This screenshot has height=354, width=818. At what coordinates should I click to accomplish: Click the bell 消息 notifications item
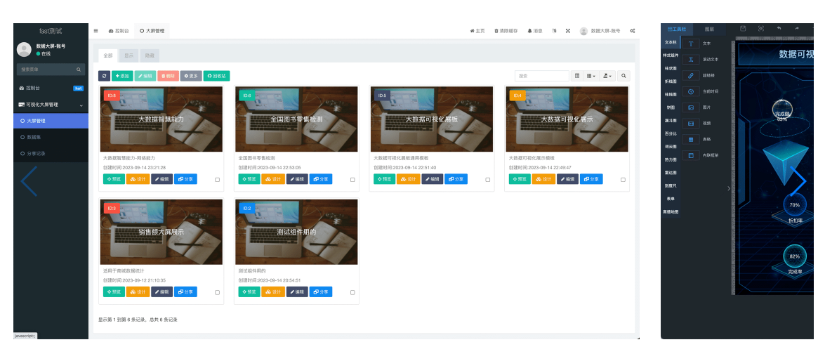(535, 31)
